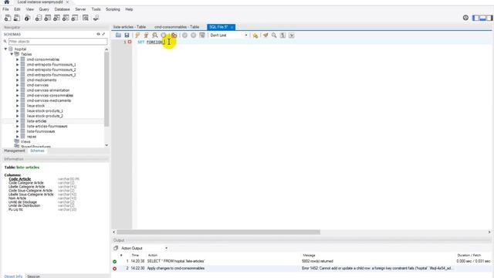Viewport: 494px width, 278px height.
Task: Select the cmd-services-alimentation table
Action: pyautogui.click(x=48, y=90)
